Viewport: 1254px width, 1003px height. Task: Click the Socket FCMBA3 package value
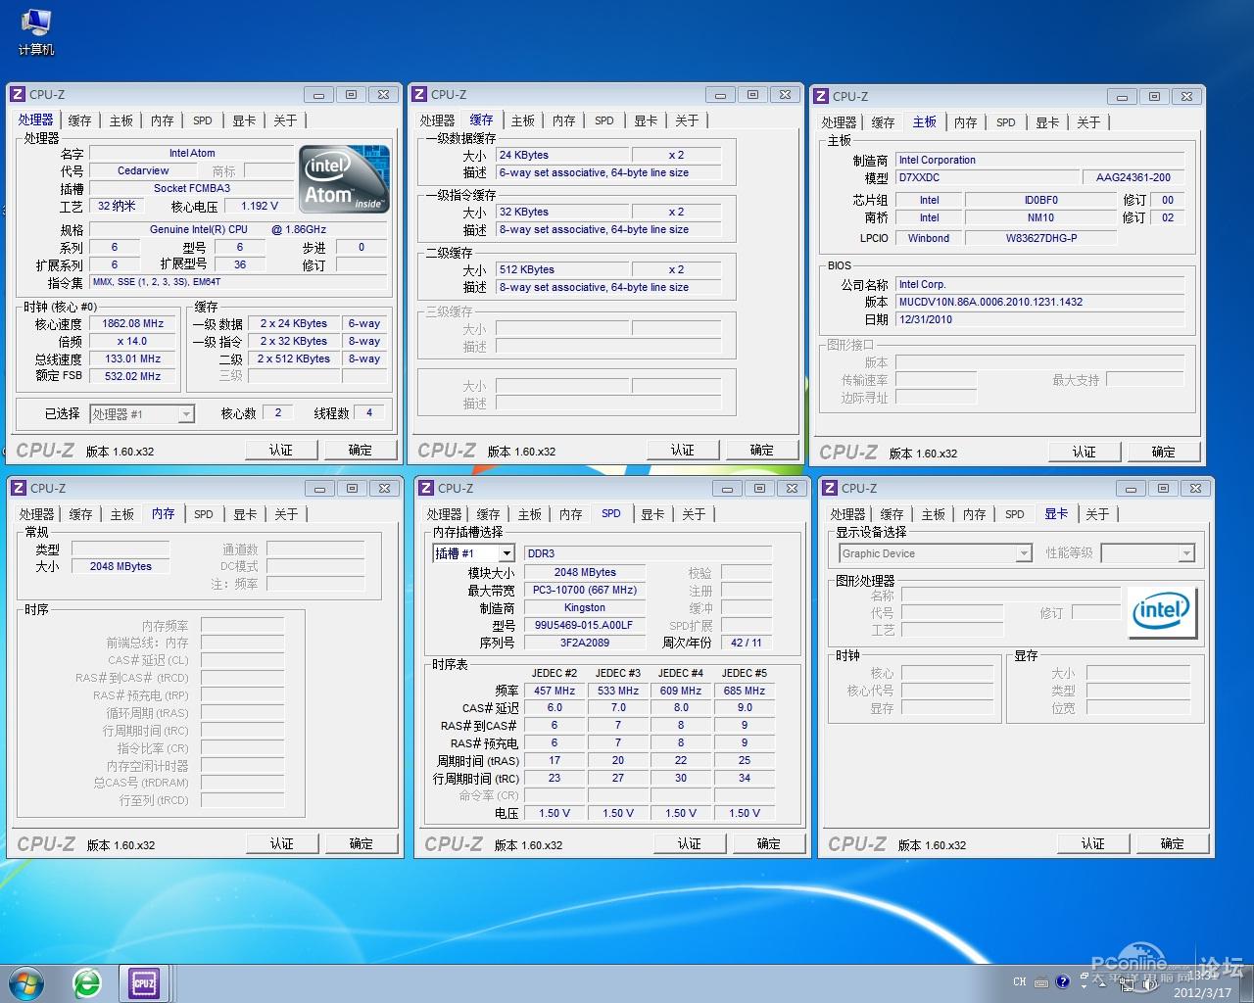192,188
